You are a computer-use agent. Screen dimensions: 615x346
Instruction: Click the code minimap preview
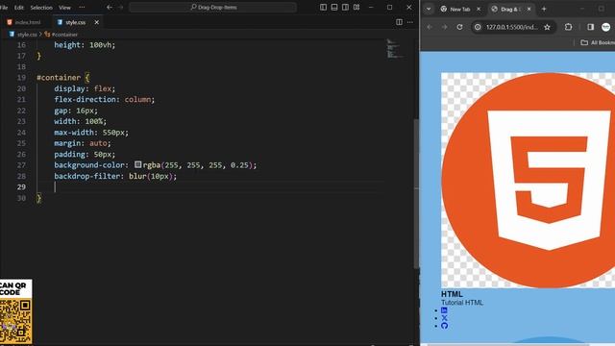coord(395,49)
